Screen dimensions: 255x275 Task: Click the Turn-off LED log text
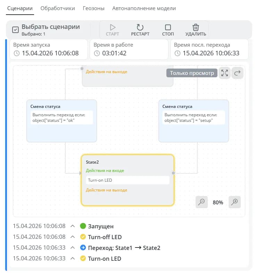point(105,237)
